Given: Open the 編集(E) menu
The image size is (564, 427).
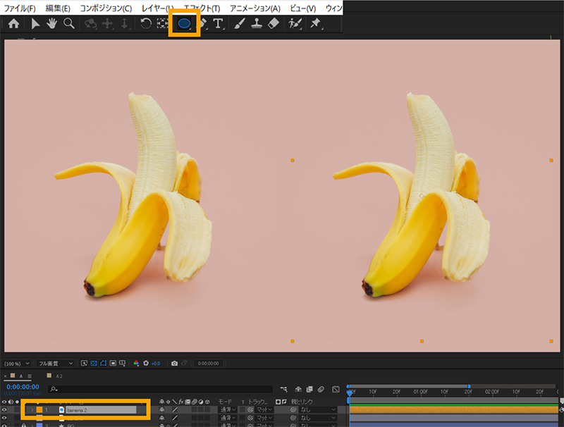Looking at the screenshot, I should [58, 8].
